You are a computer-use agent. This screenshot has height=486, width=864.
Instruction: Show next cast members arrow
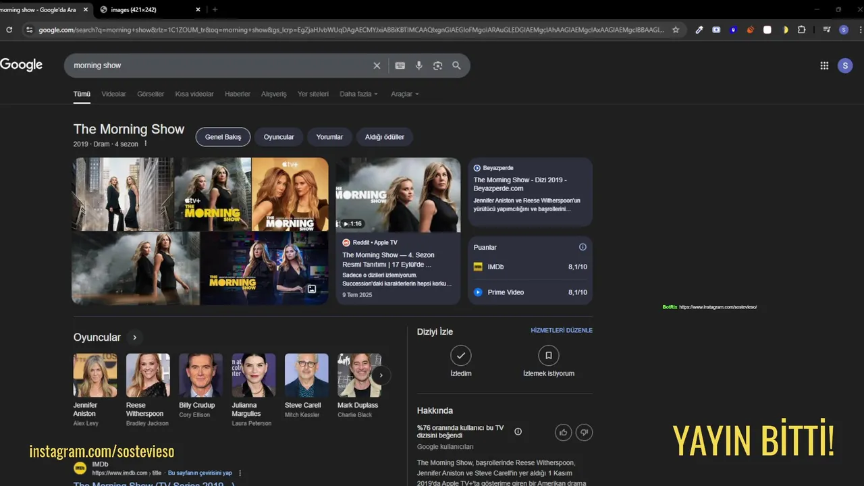(x=381, y=375)
